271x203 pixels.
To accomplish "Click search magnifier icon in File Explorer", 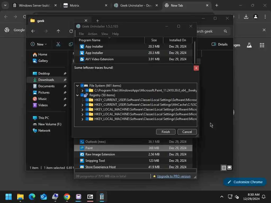I will (x=225, y=31).
